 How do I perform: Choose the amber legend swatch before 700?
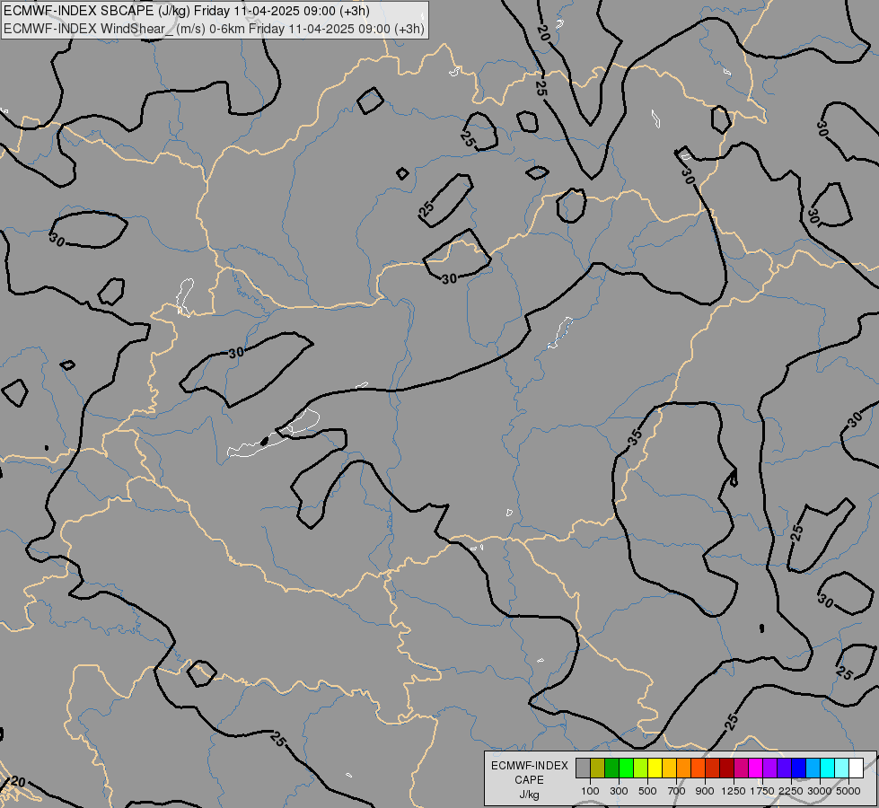click(669, 768)
